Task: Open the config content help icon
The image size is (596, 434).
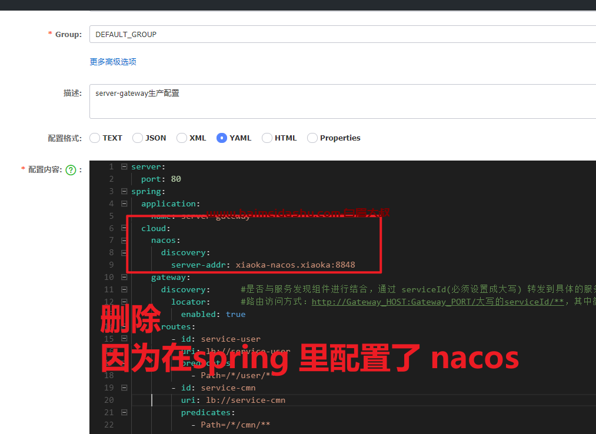Action: tap(71, 170)
